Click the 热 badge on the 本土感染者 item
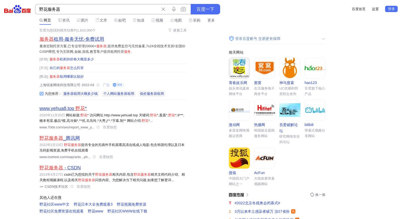The image size is (404, 219). 293,211
